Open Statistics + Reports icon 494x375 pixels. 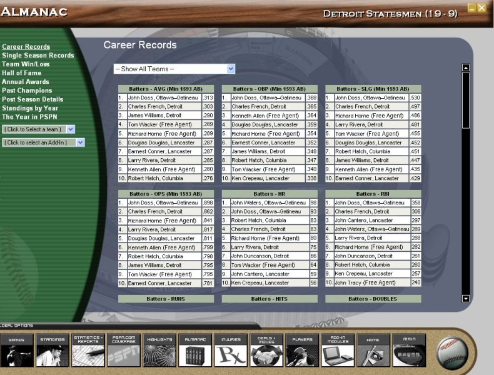point(88,350)
